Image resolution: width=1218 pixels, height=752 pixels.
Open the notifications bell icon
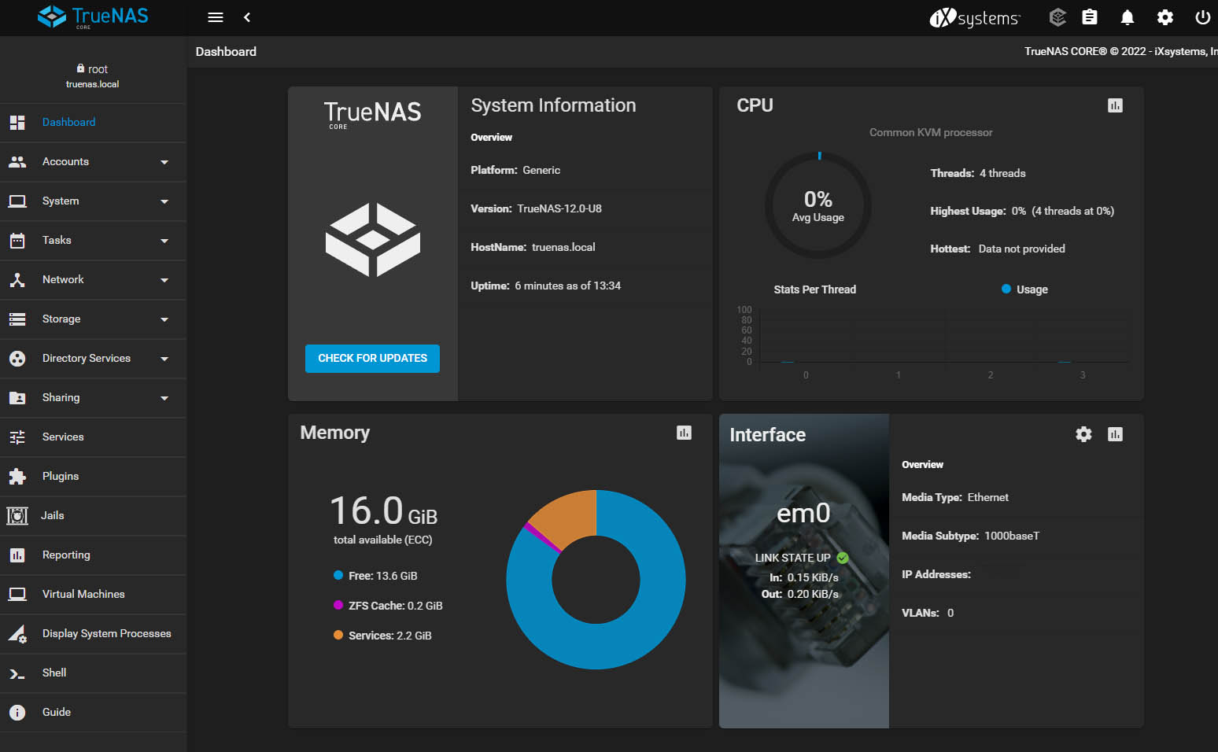click(x=1127, y=17)
